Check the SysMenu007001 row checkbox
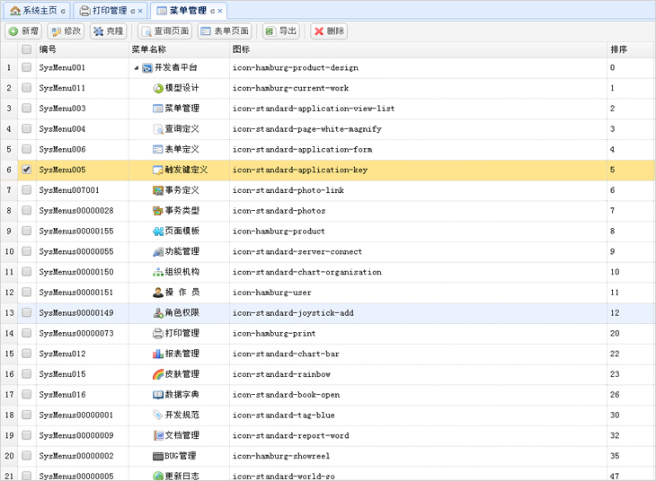The image size is (656, 481). [26, 189]
